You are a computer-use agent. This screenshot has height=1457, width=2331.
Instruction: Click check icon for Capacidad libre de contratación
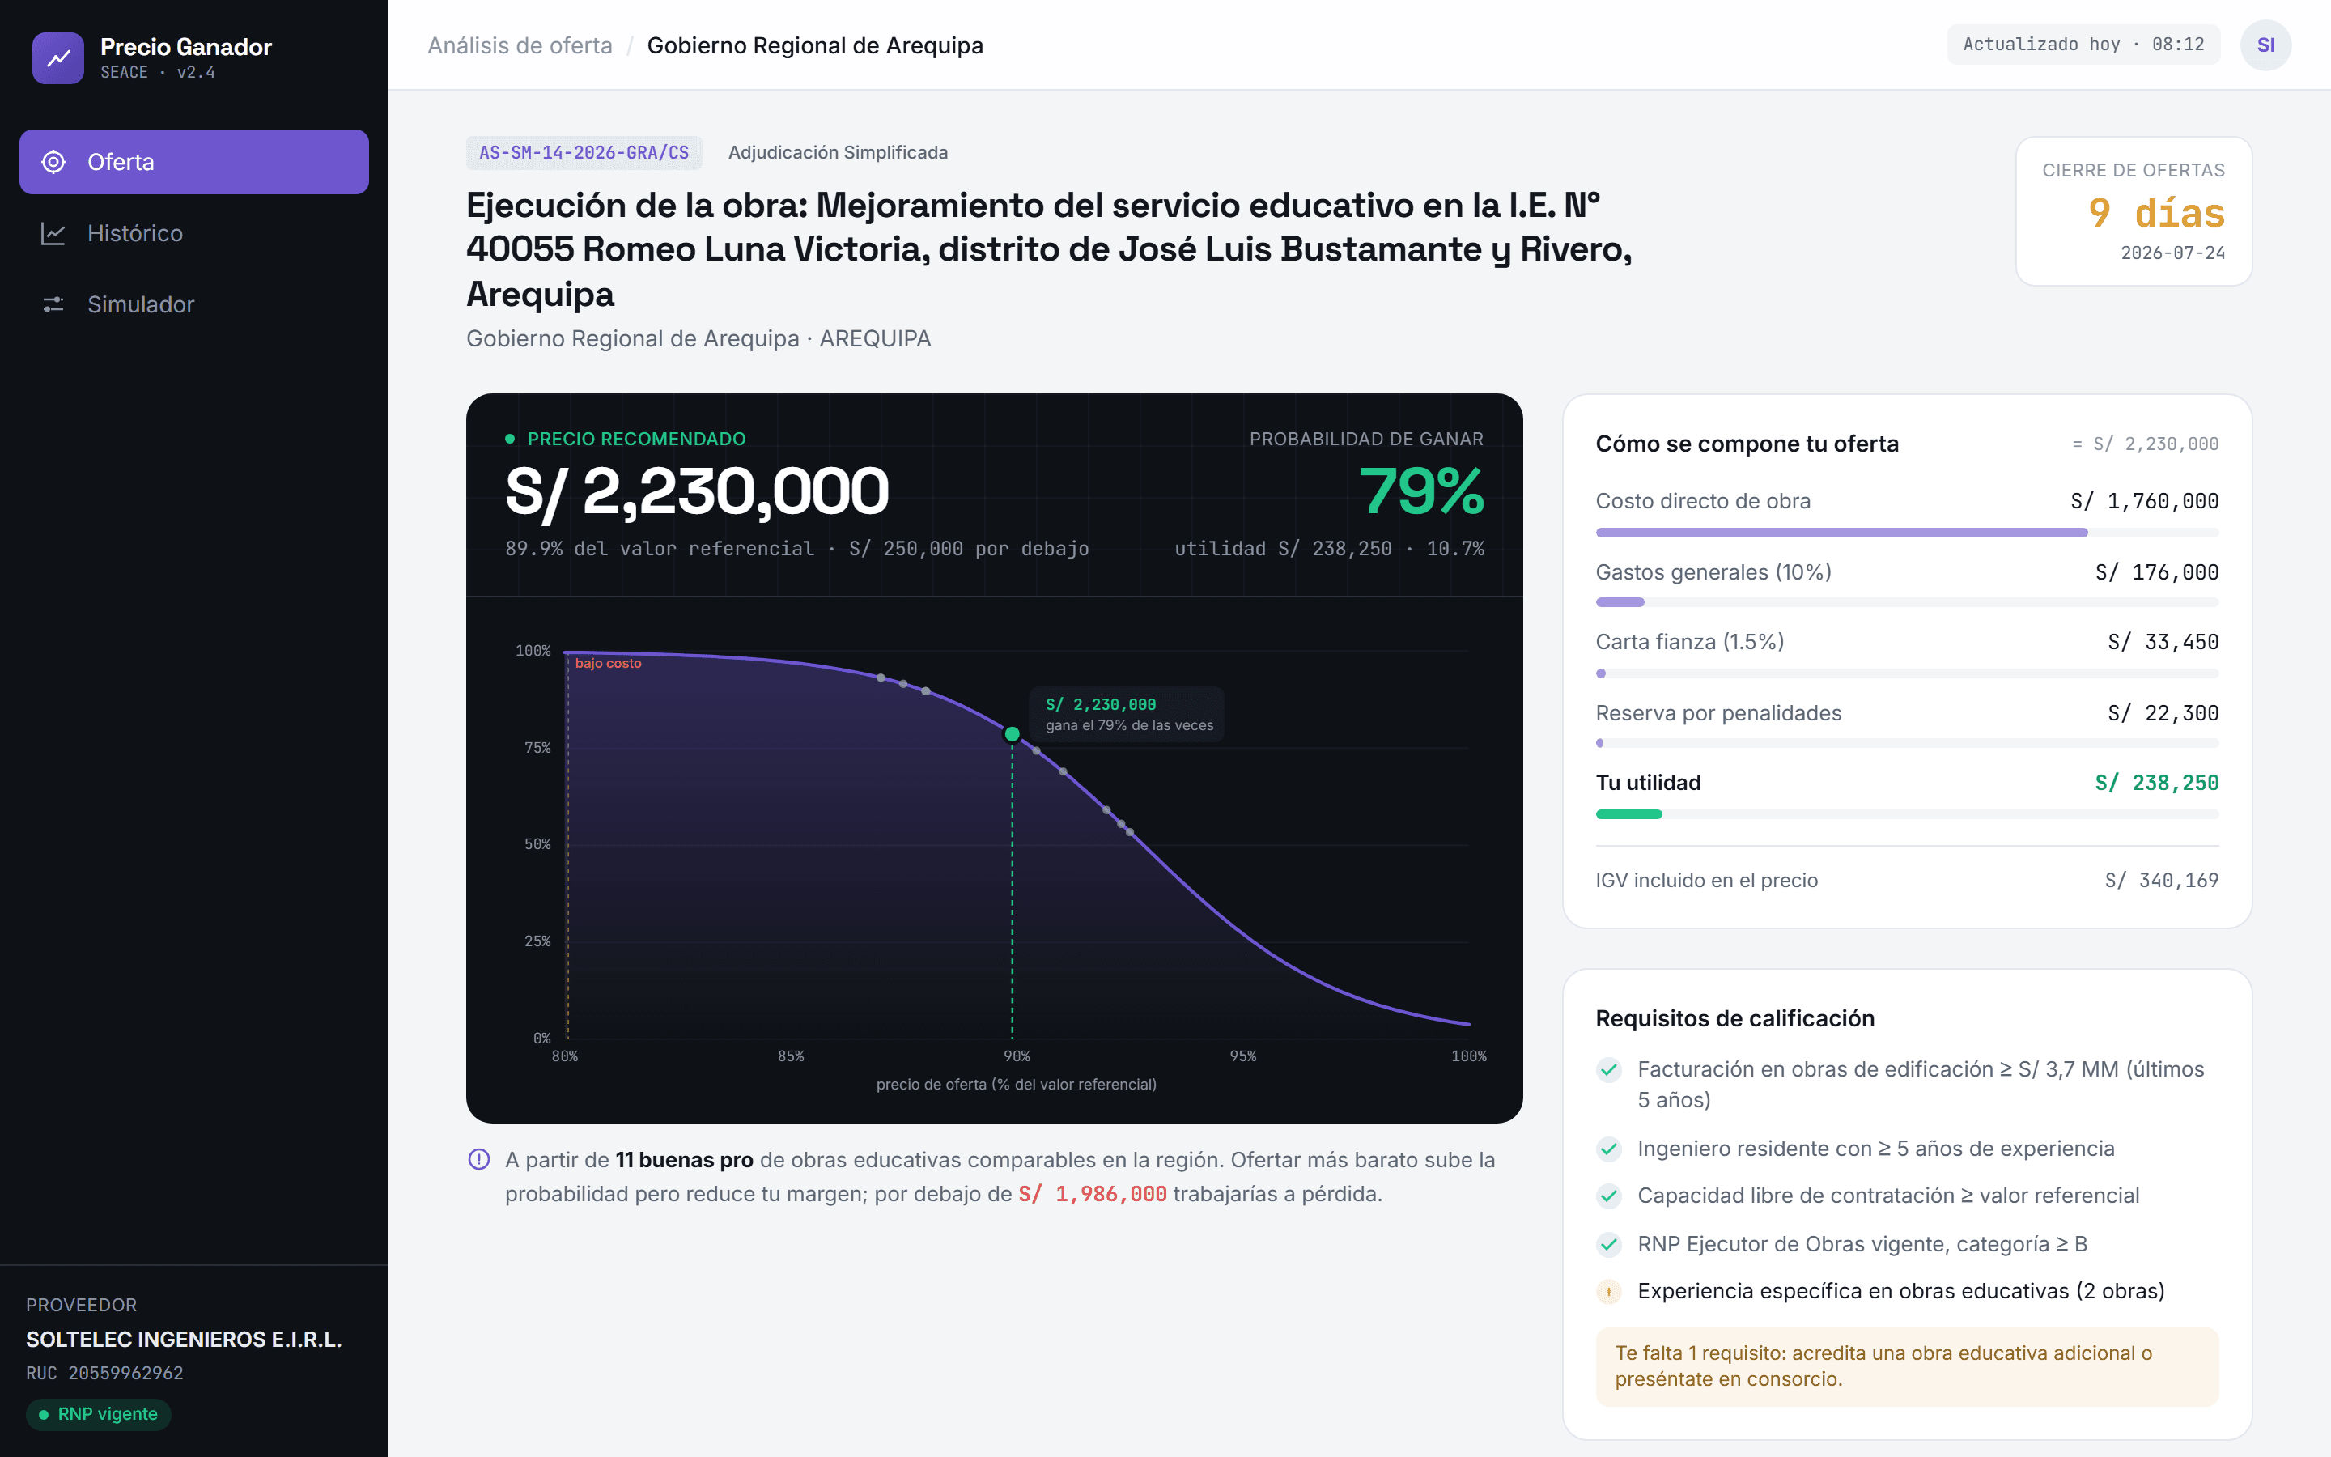coord(1608,1196)
